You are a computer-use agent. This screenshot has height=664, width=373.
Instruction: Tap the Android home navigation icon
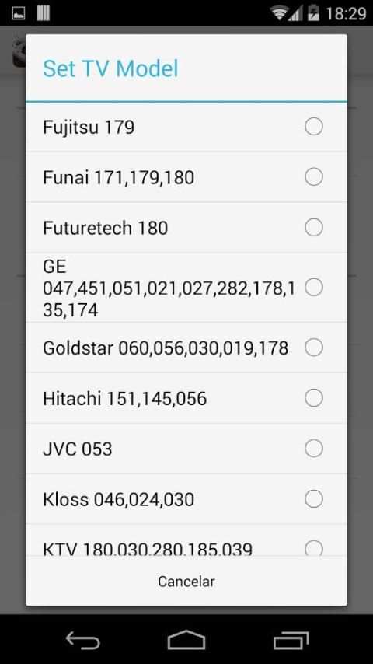point(186,639)
